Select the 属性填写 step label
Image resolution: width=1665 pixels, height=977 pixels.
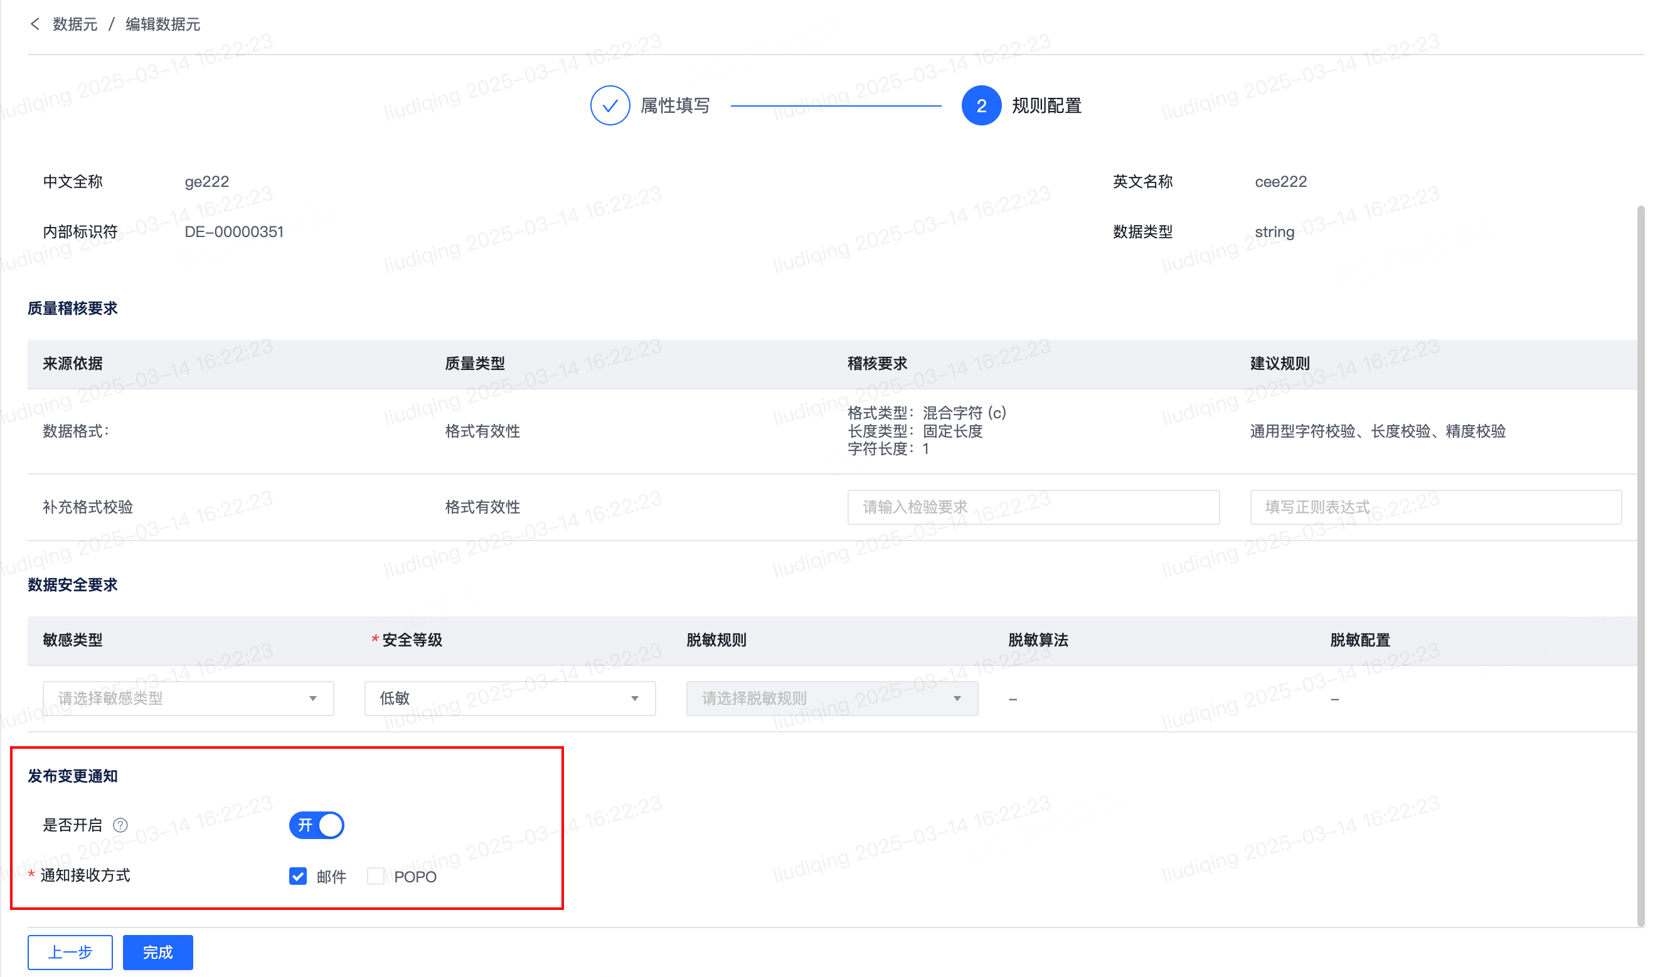[675, 106]
